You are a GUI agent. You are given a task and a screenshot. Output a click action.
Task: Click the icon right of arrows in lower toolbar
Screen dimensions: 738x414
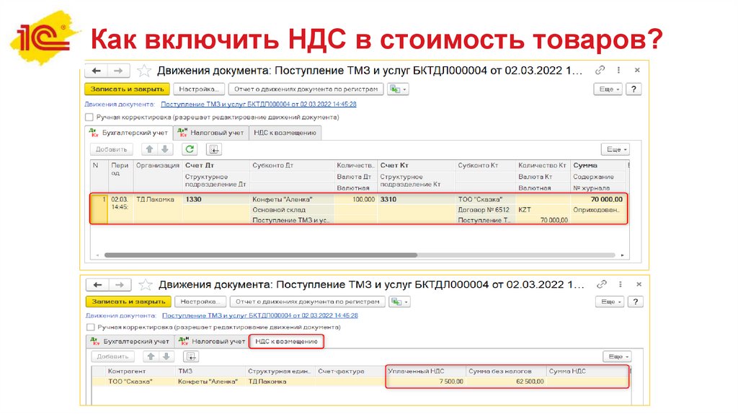click(191, 356)
